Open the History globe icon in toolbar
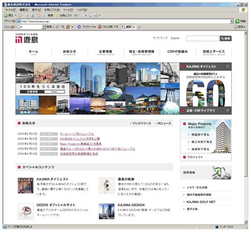The height and width of the screenshot is (232, 251). coord(76,16)
